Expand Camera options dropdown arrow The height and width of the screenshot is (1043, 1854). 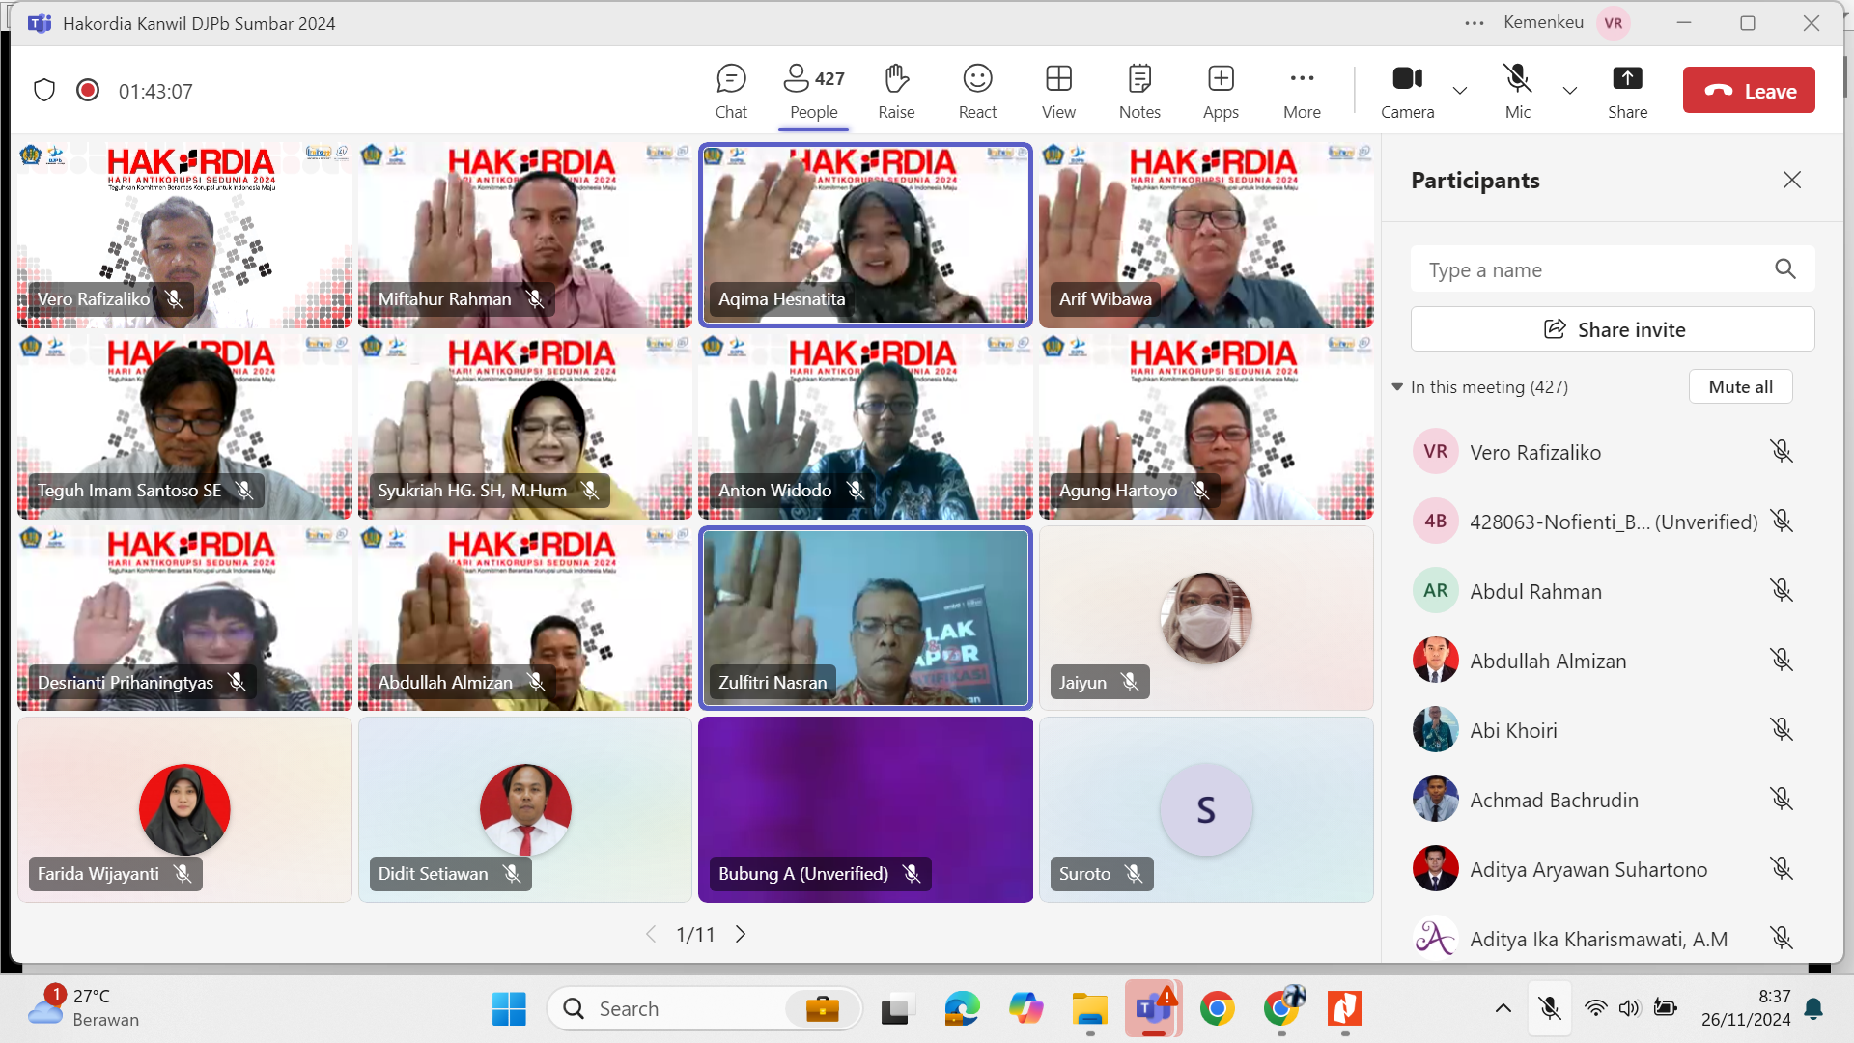(x=1460, y=91)
